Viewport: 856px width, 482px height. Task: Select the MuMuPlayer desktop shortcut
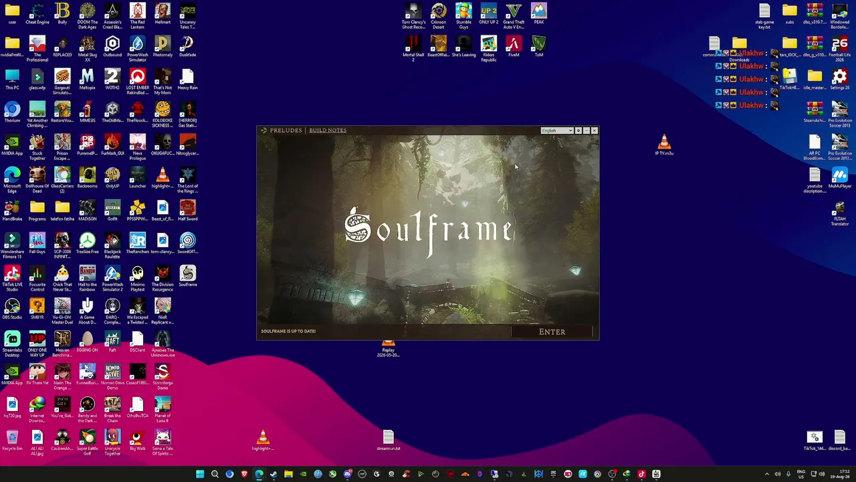click(840, 178)
